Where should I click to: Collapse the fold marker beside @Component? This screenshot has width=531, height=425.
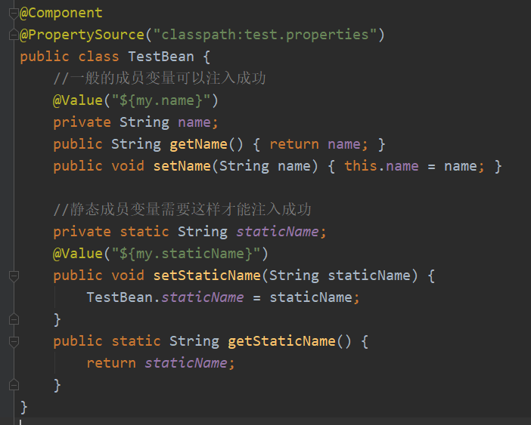point(14,14)
